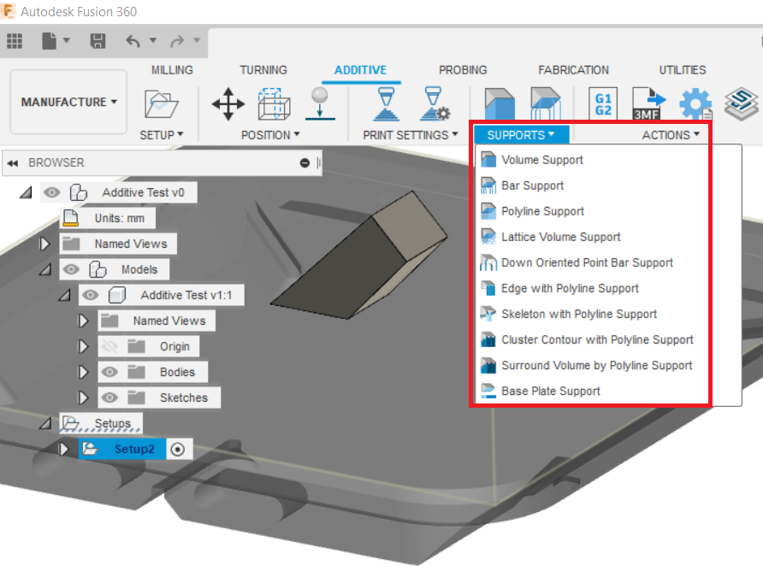Click the Save icon in the toolbar

click(x=97, y=41)
